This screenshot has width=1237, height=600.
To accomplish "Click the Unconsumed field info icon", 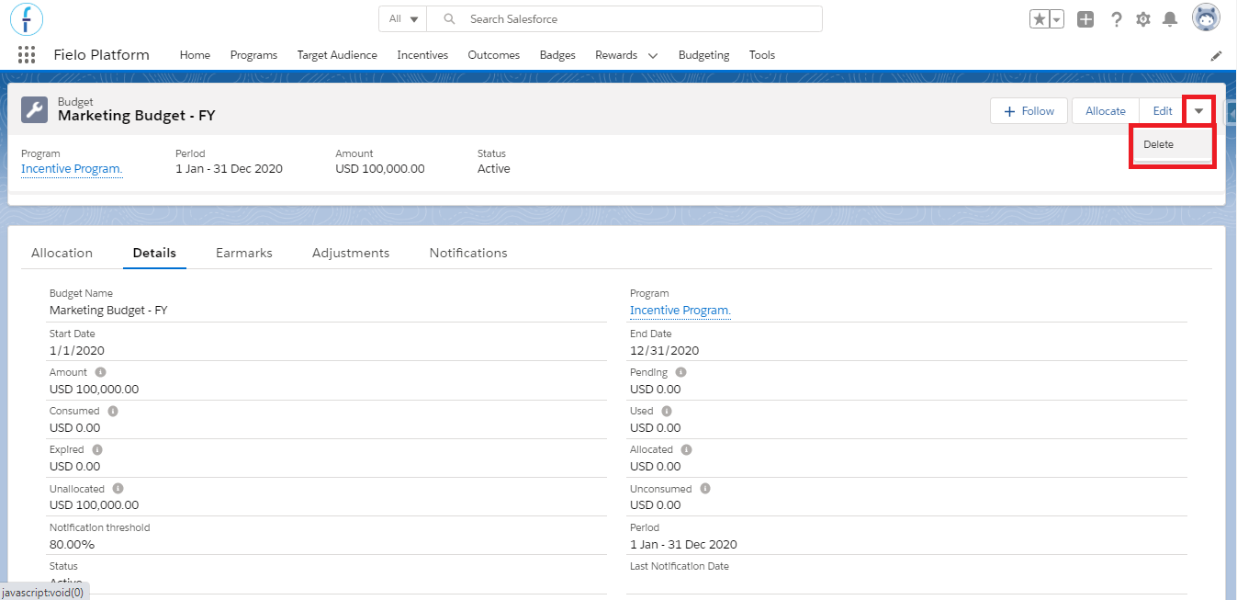I will pyautogui.click(x=704, y=489).
